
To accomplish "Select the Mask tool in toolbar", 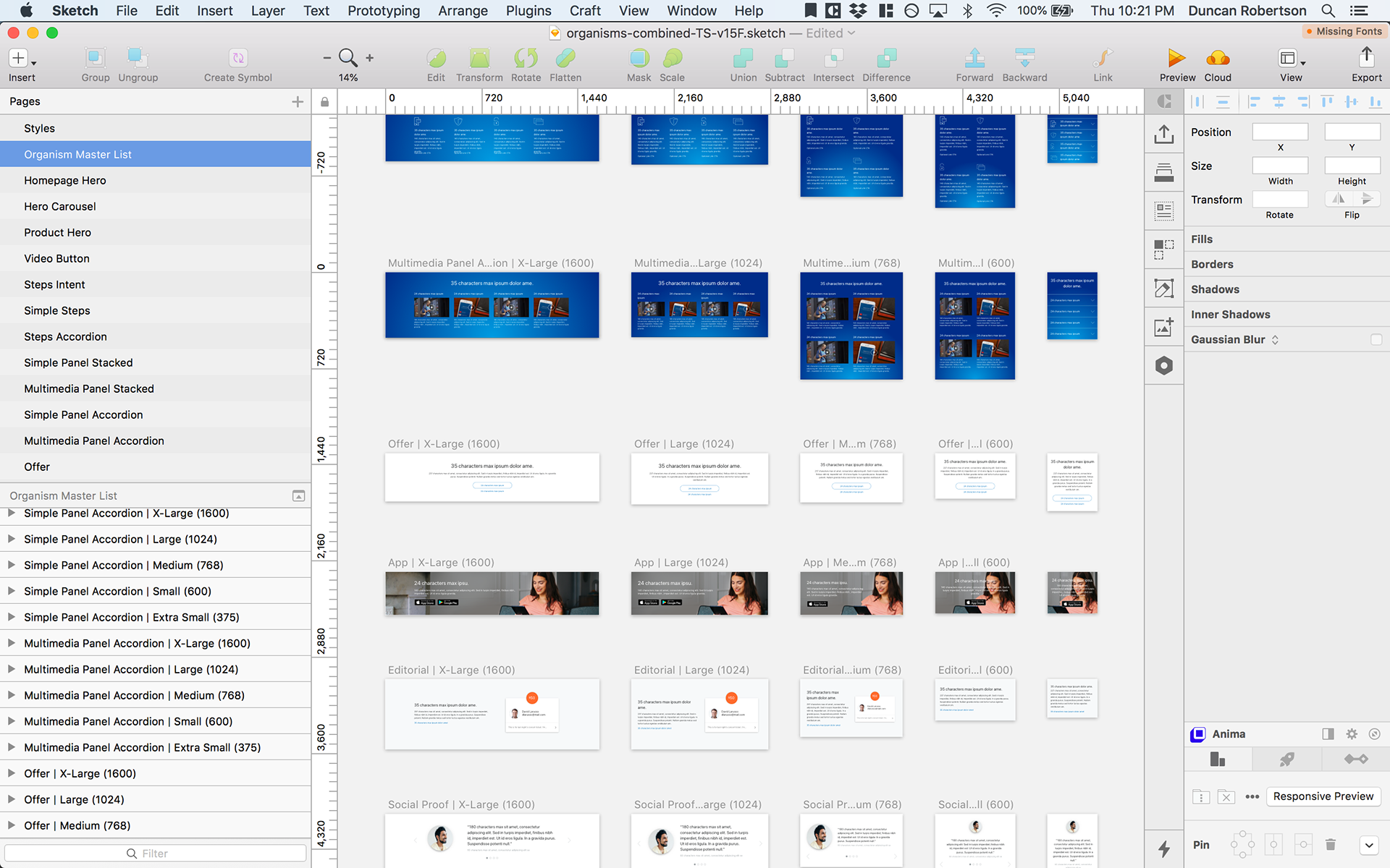I will point(639,59).
